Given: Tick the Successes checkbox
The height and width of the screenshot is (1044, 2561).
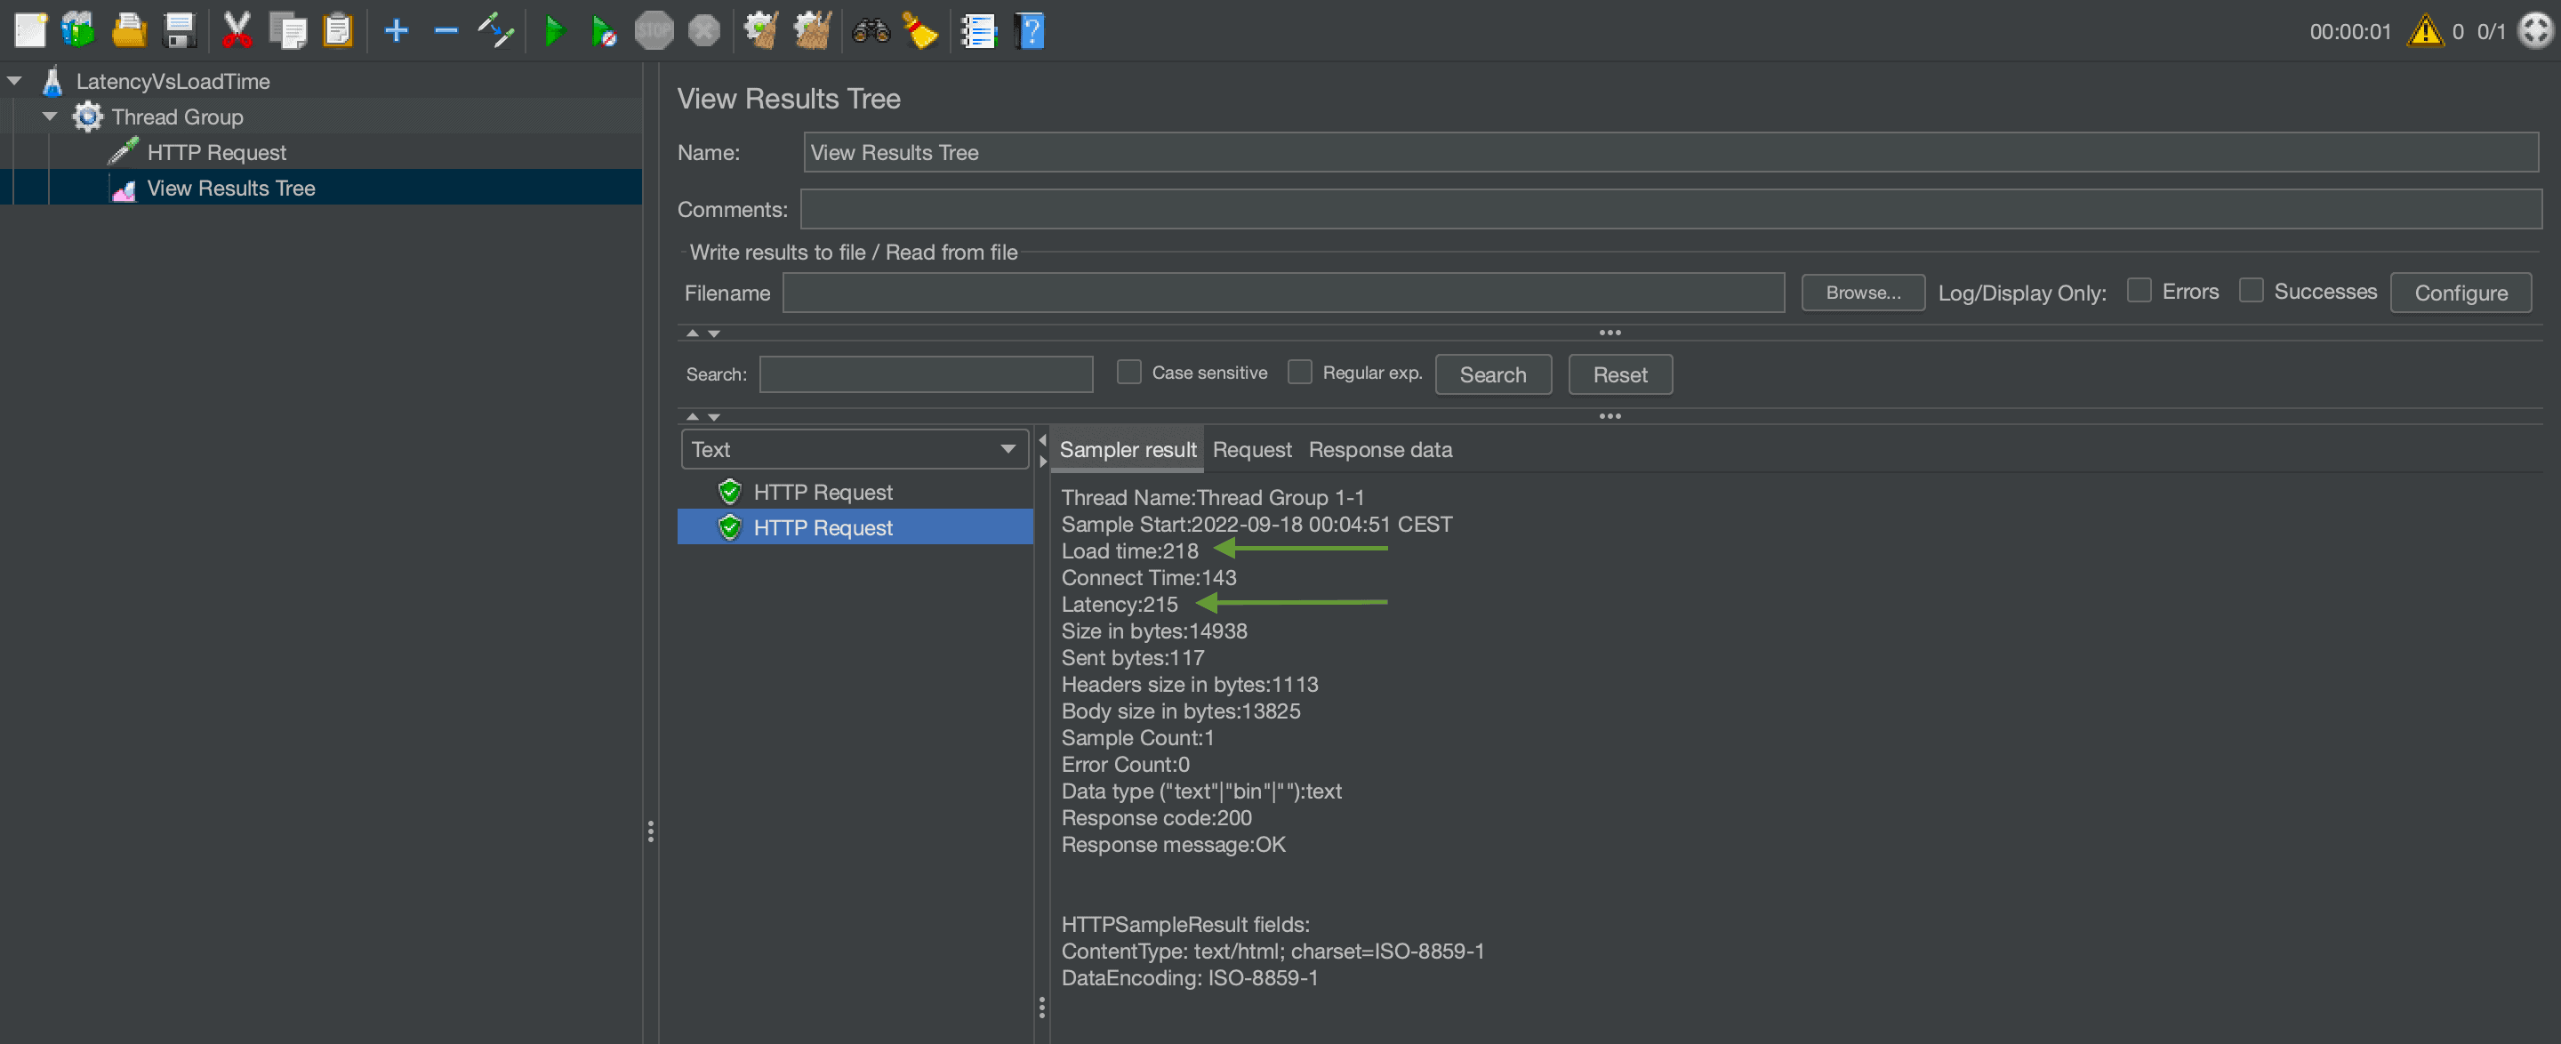Looking at the screenshot, I should pos(2250,290).
